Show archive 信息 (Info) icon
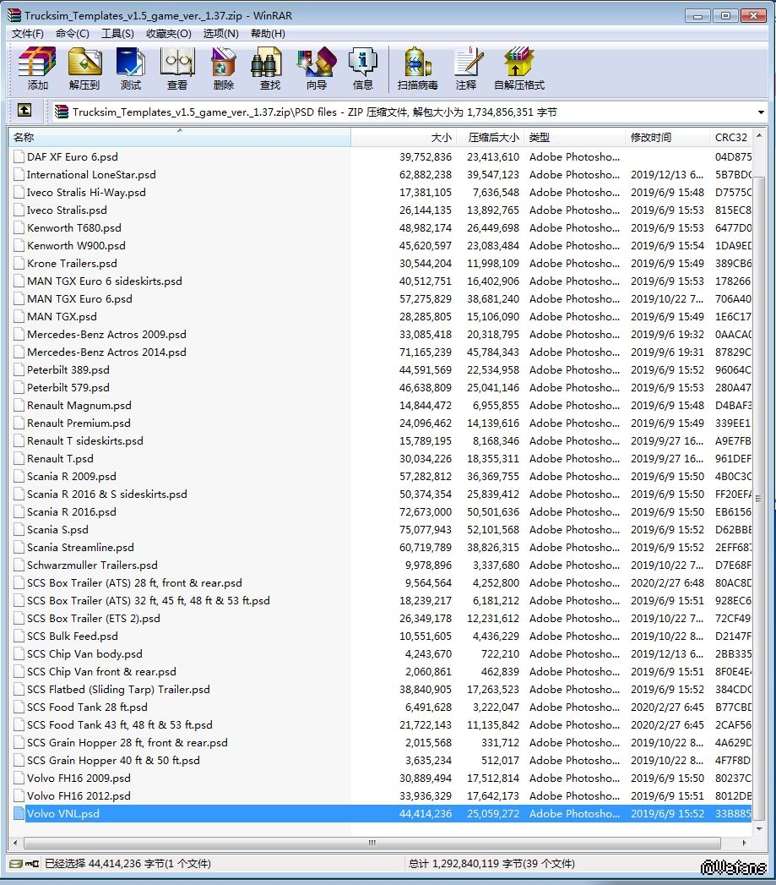Viewport: 776px width, 885px height. point(363,68)
